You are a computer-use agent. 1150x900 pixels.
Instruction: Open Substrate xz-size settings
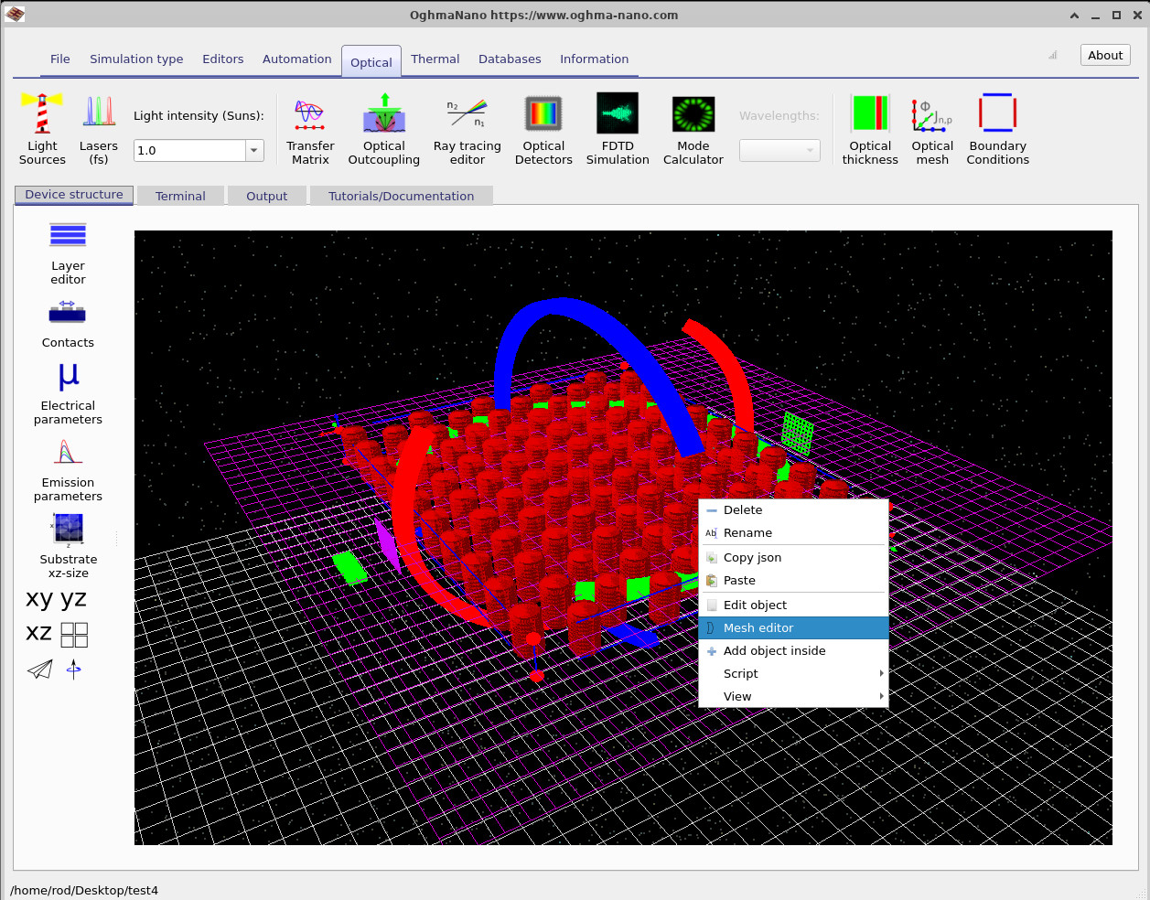[68, 547]
